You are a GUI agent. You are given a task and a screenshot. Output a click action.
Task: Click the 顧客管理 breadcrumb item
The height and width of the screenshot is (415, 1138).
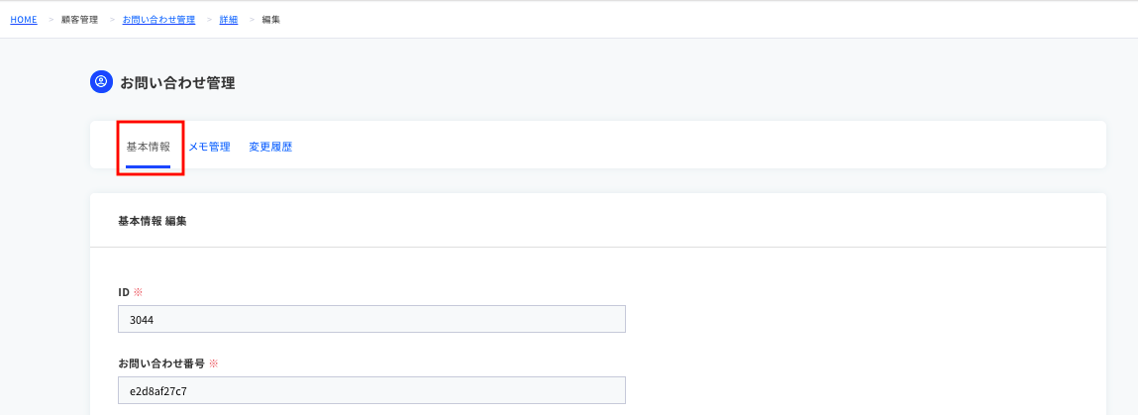[80, 20]
